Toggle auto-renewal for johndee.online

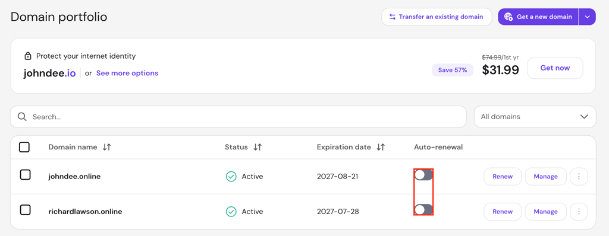click(423, 175)
